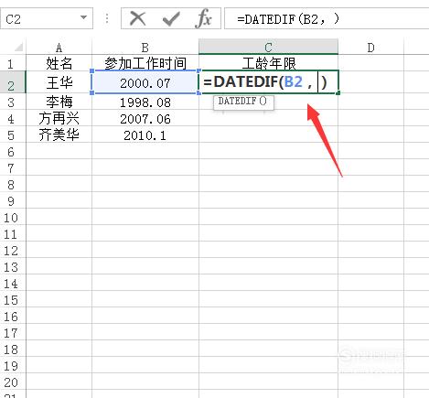429x398 pixels.
Task: Cancel the formula entry with the X icon
Action: pos(138,18)
